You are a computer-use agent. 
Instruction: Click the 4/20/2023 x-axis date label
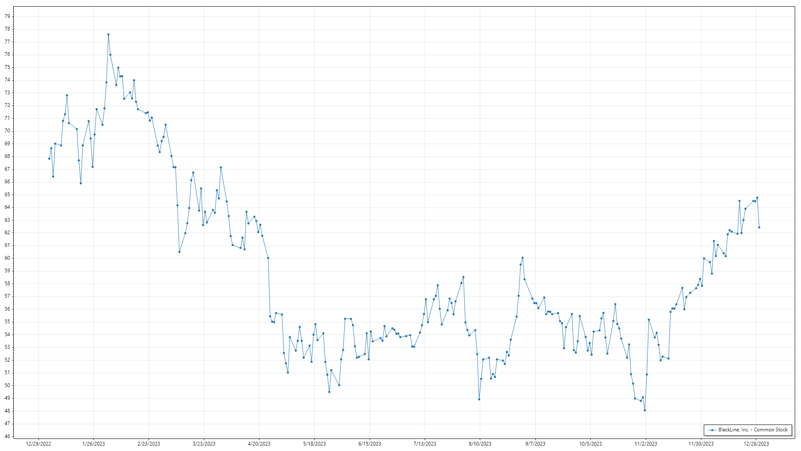tap(259, 444)
